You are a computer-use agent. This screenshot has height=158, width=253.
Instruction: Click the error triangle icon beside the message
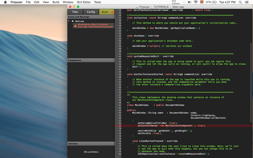[x=75, y=26]
